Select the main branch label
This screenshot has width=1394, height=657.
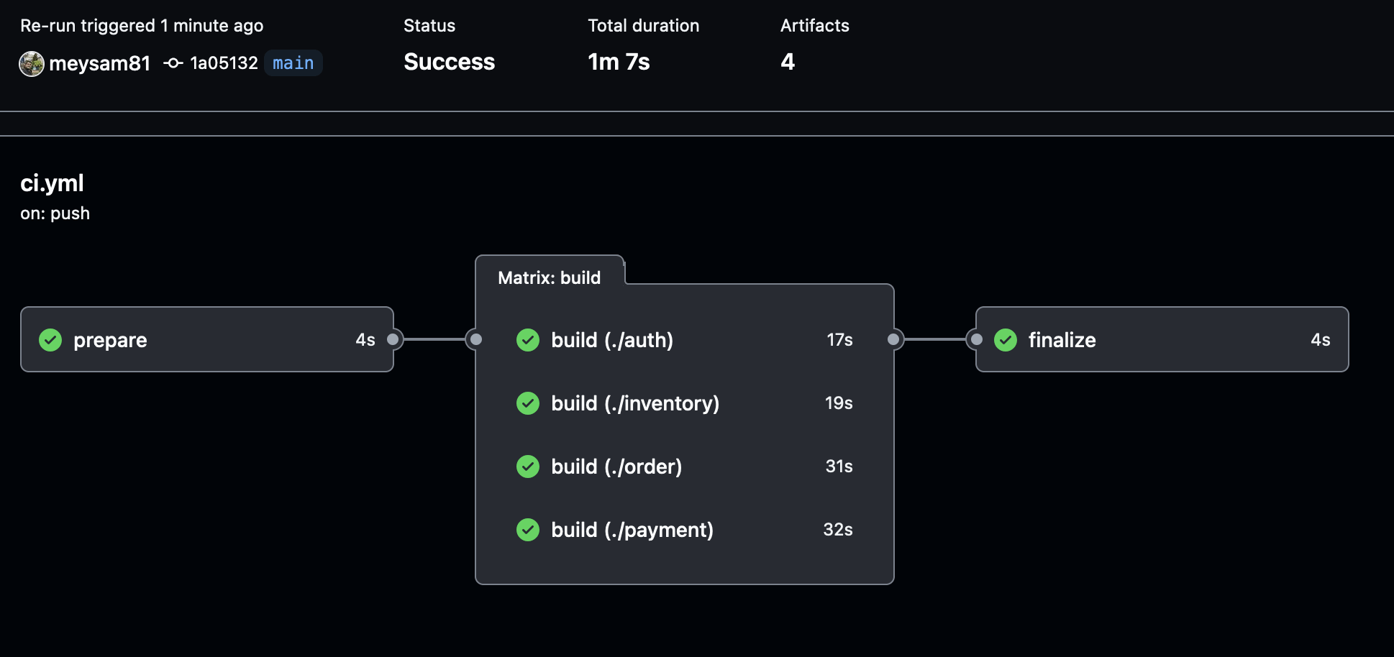point(293,63)
